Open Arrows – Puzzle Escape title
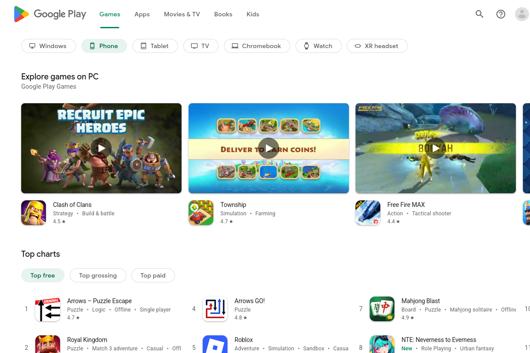The image size is (530, 353). click(99, 301)
